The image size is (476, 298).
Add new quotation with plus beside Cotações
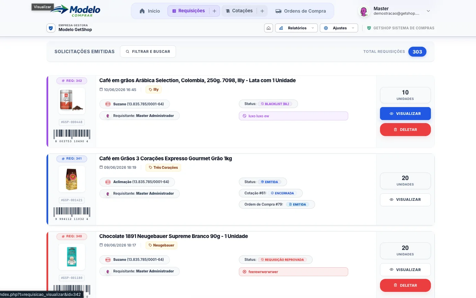(262, 11)
